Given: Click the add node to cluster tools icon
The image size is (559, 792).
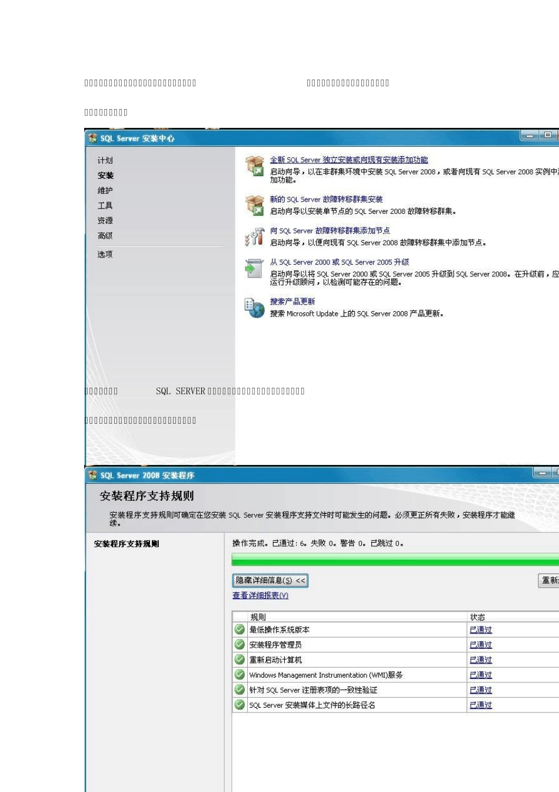Looking at the screenshot, I should point(255,237).
